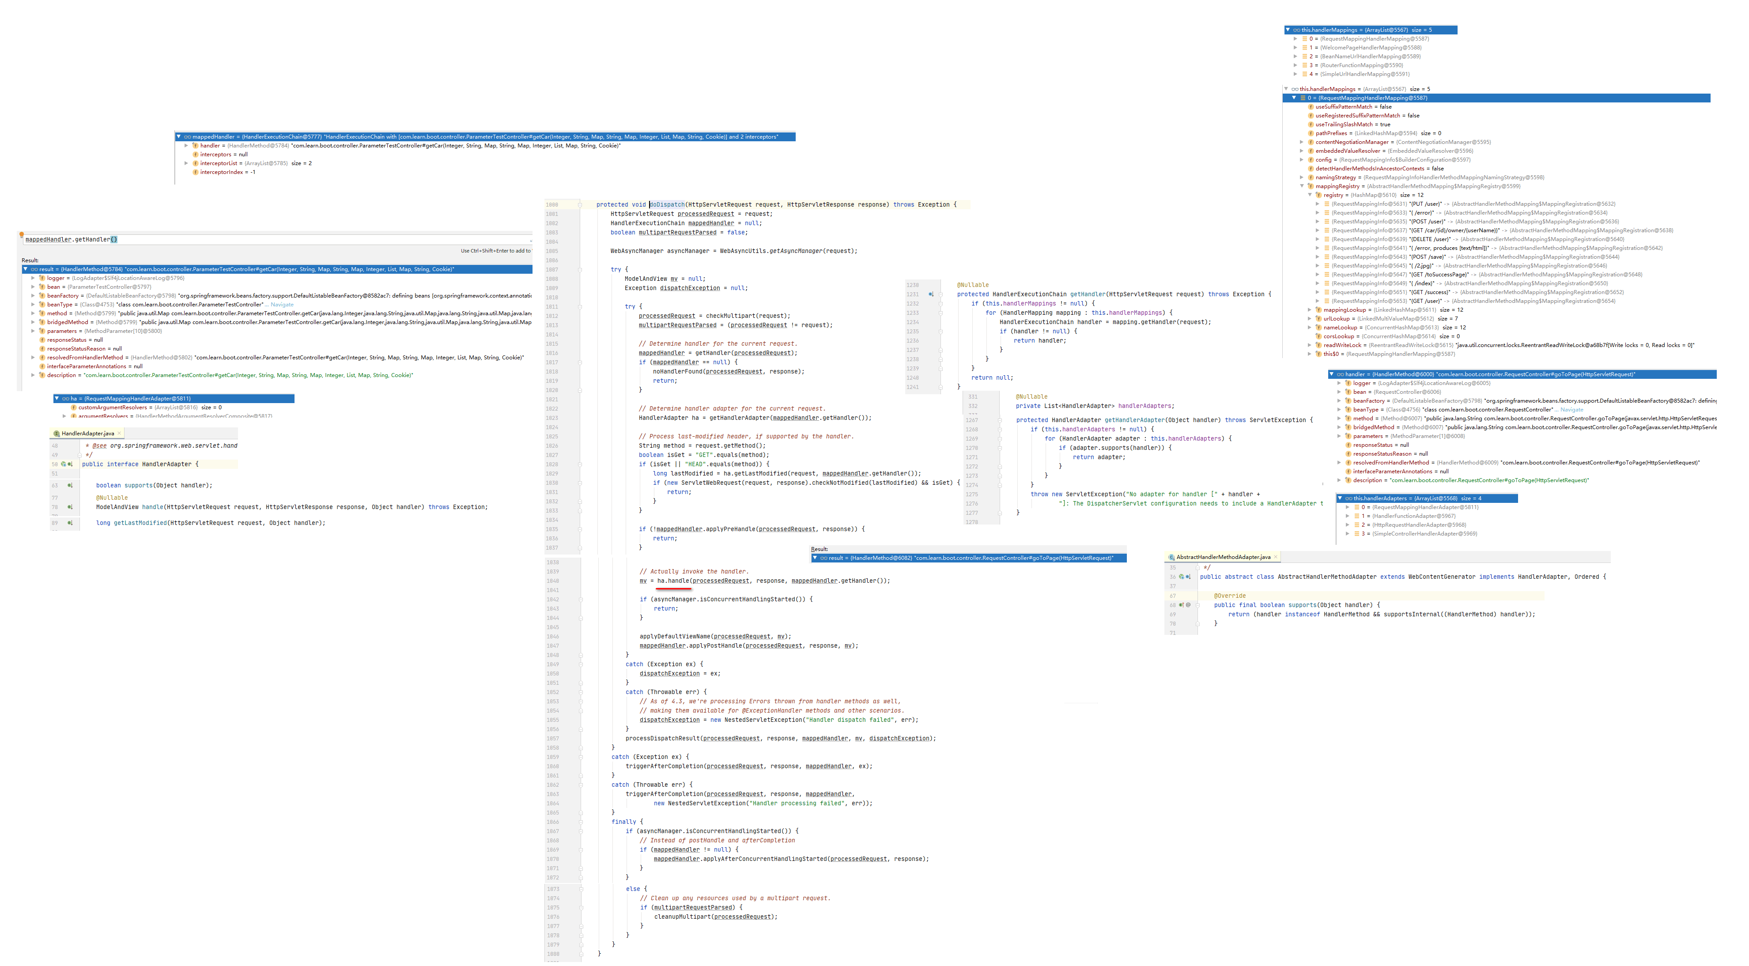Expand SimpleControllerHandlerAdapter@5969 entry
Viewport: 1749px width, 966px height.
1348,534
